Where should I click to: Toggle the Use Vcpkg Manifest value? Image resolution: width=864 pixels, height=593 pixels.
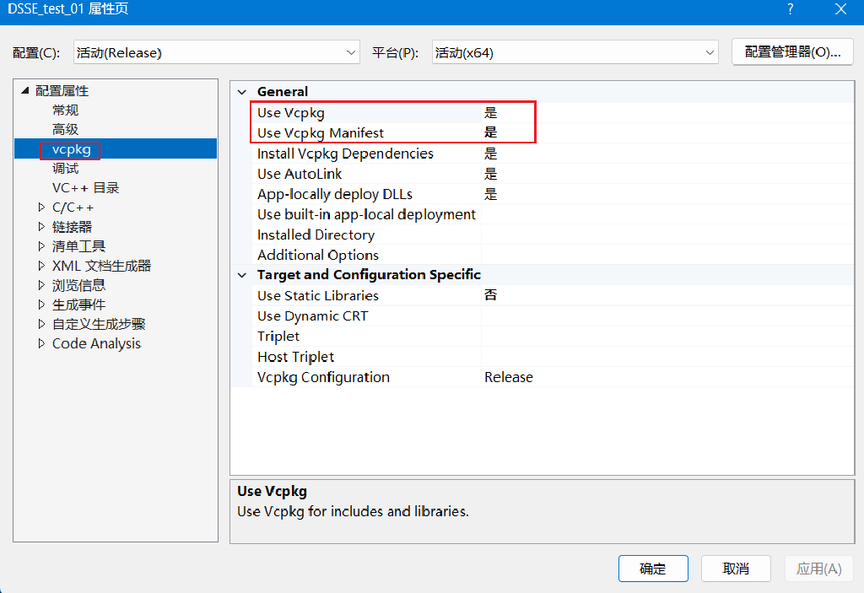pos(667,133)
